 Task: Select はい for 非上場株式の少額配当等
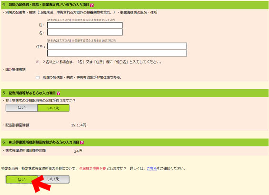pos(21,108)
